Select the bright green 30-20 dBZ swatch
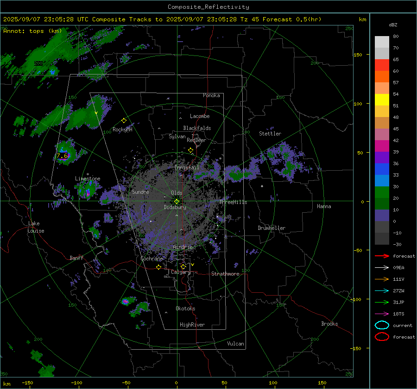417x389 pixels. click(x=382, y=192)
